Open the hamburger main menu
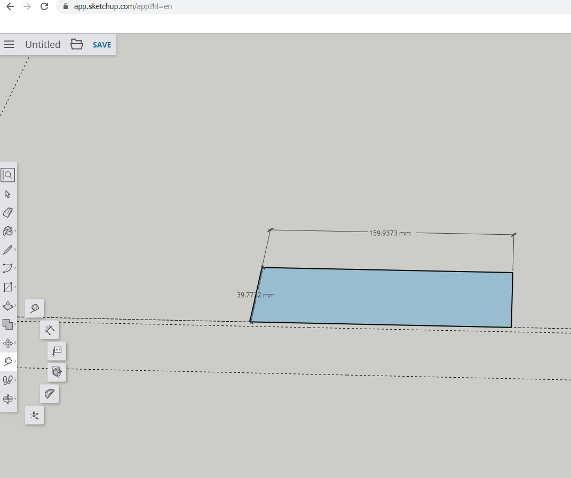The height and width of the screenshot is (478, 571). pos(9,44)
